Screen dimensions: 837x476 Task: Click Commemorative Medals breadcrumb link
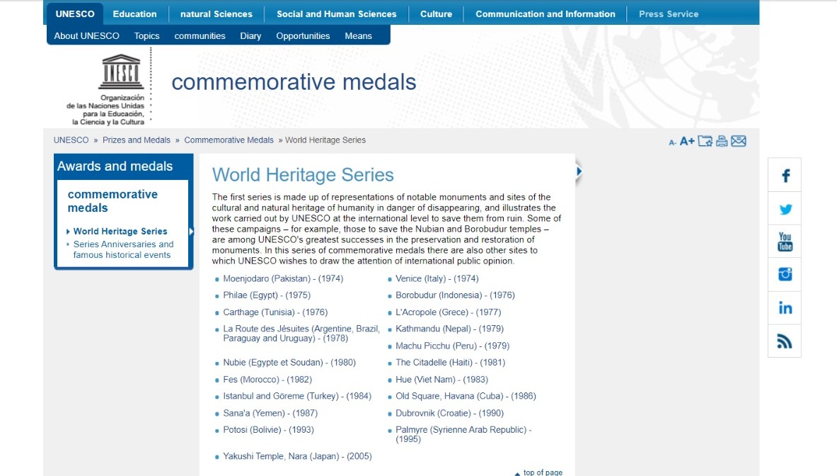pos(229,140)
